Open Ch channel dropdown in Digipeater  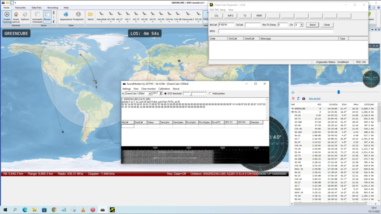point(301,25)
